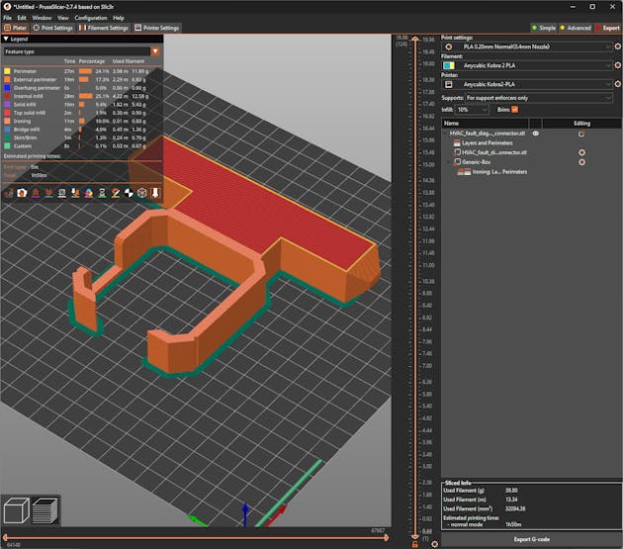Toggle the Tool marker arrow icon
This screenshot has width=623, height=549.
pos(156,192)
